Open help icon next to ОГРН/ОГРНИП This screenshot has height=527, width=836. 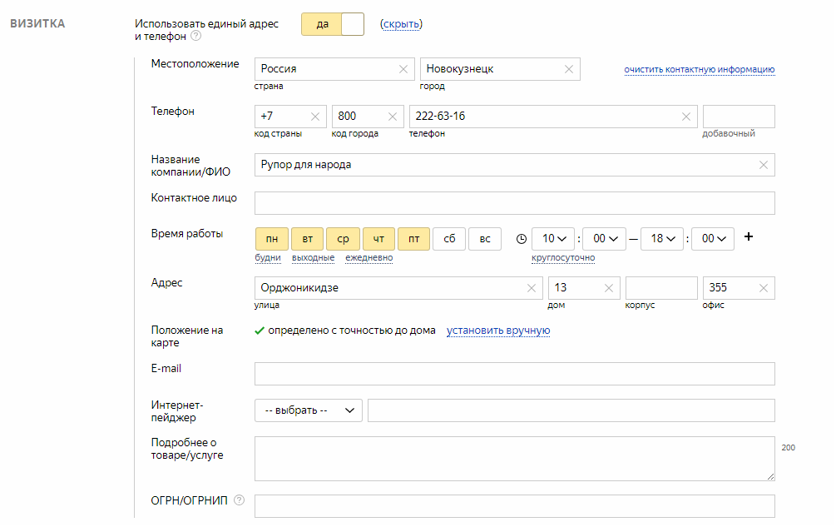coord(240,500)
